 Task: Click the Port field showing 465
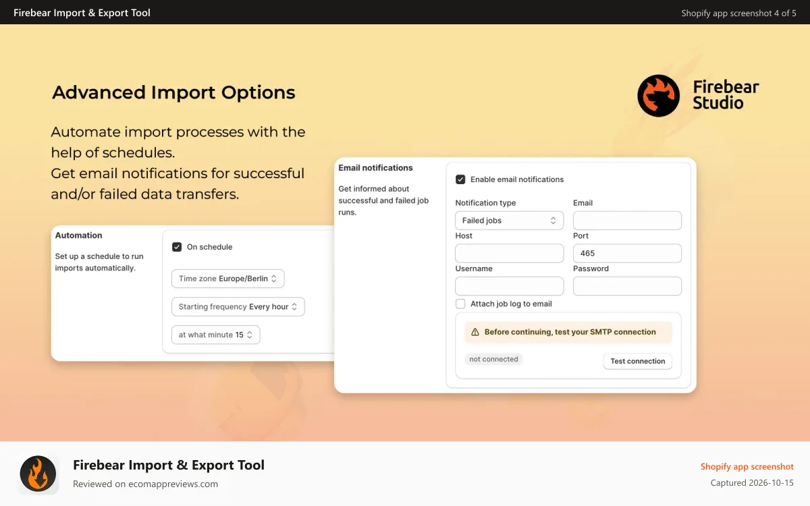pos(627,254)
